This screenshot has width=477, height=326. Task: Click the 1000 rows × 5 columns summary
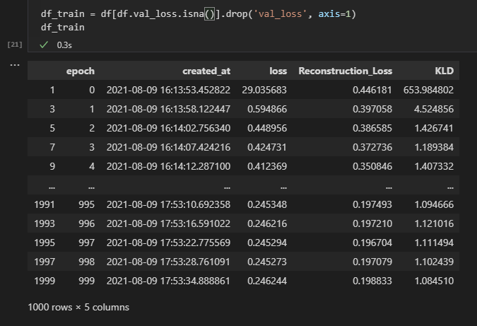pos(78,308)
